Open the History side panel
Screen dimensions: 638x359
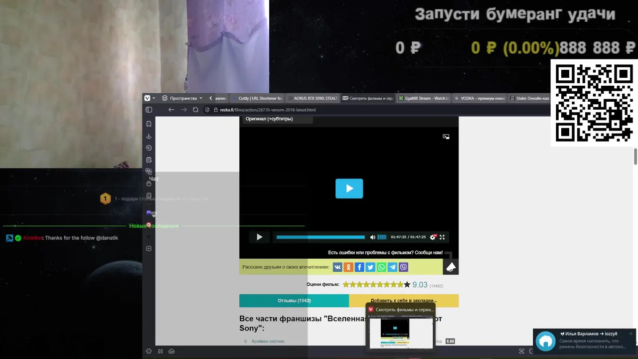pyautogui.click(x=149, y=148)
